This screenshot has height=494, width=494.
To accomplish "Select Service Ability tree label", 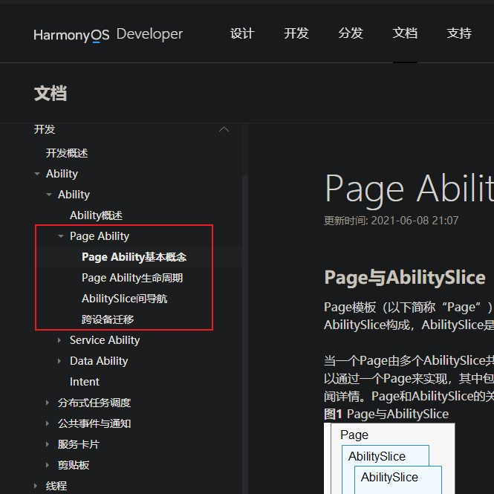I will click(105, 340).
